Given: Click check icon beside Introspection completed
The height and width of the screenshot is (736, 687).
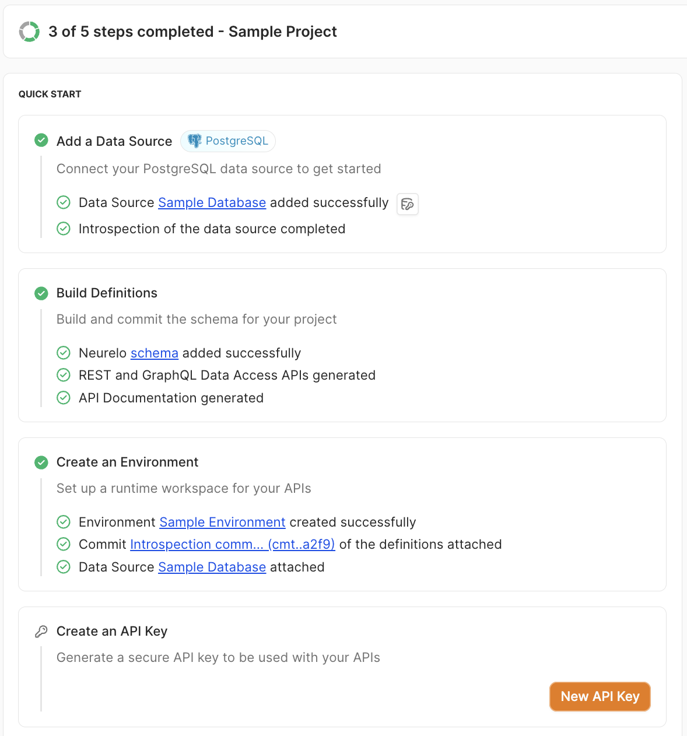Looking at the screenshot, I should pyautogui.click(x=64, y=229).
